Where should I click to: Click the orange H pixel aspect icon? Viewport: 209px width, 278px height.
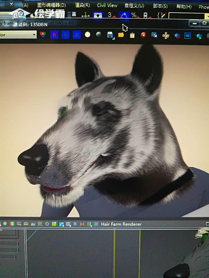point(82,224)
